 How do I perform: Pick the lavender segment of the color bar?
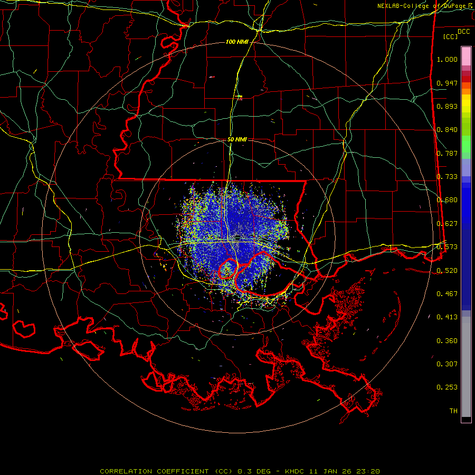pos(466,168)
